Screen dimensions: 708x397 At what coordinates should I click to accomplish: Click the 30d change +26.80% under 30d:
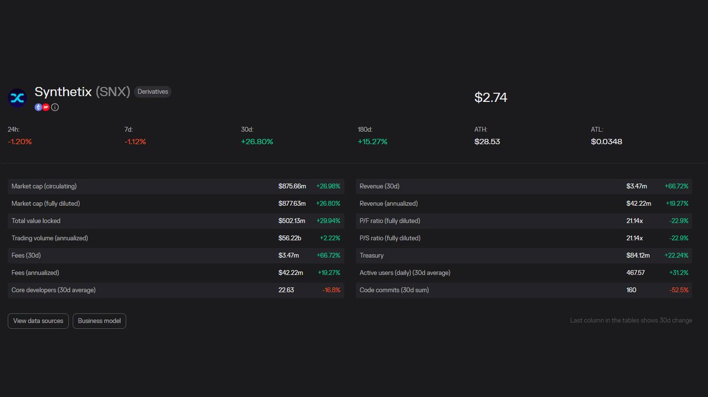257,142
